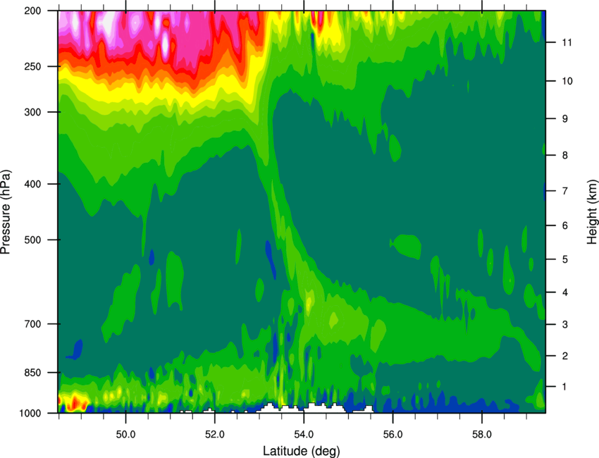Select the 200 pressure tick label

point(32,11)
